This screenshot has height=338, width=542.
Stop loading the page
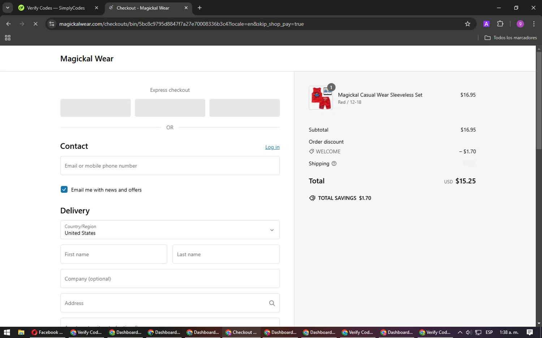[35, 24]
